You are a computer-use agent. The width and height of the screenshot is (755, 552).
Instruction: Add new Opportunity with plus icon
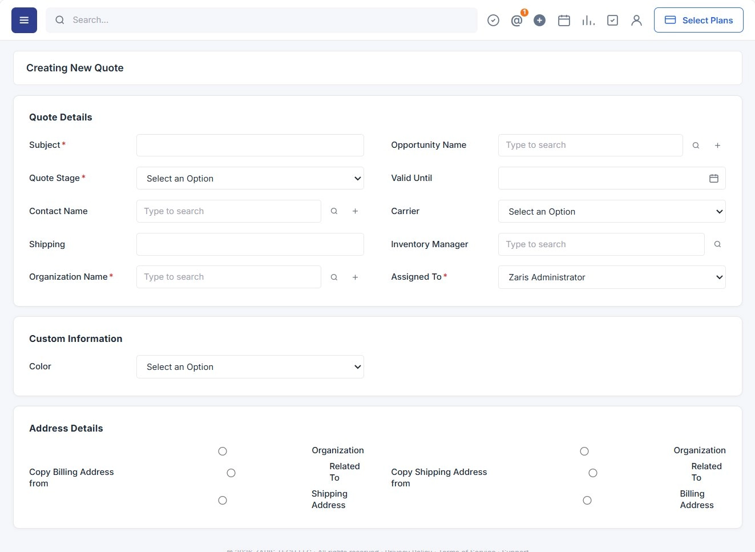[x=717, y=146]
